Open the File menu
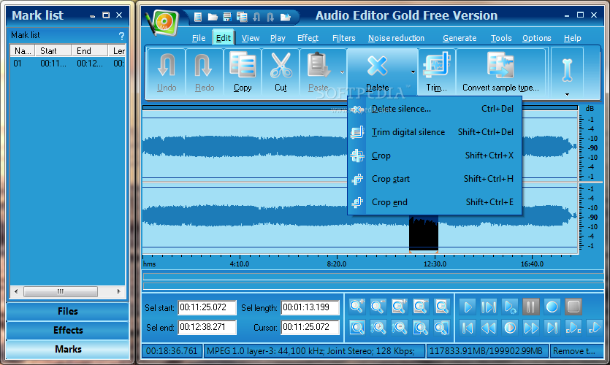This screenshot has height=365, width=610. coord(199,38)
